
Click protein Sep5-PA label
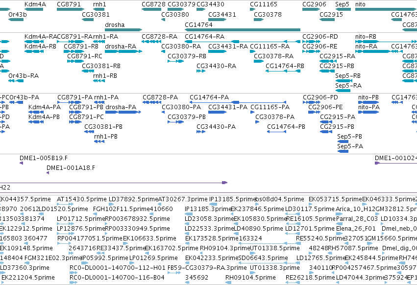(350, 146)
